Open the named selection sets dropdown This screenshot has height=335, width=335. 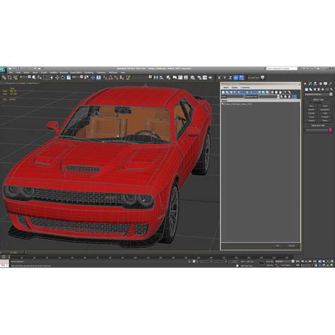click(x=142, y=77)
